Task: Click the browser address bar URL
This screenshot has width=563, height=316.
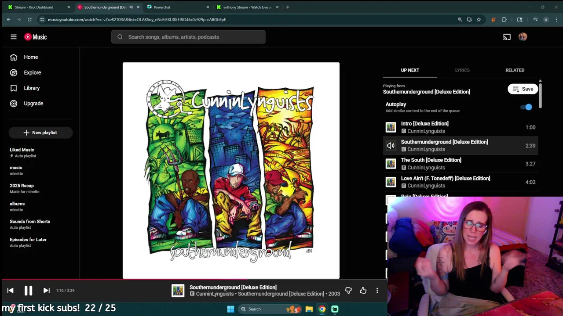Action: point(137,19)
